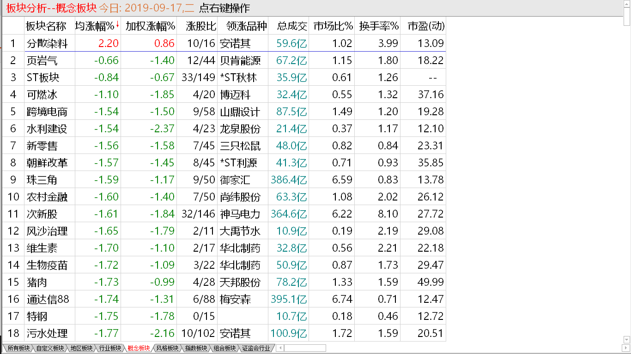Select the 生物疫苗 sector name
Screen dimensions: 631x354
point(46,265)
